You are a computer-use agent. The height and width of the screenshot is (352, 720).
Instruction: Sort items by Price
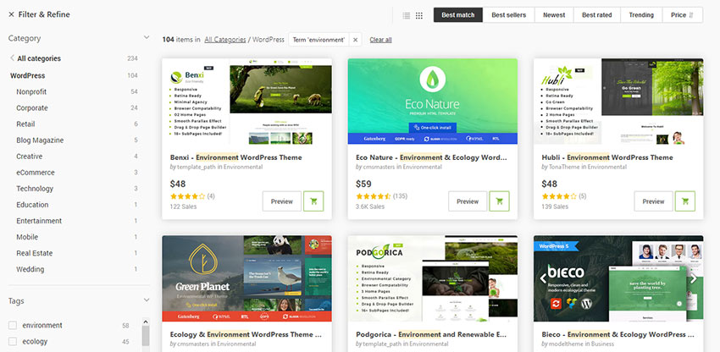[682, 15]
